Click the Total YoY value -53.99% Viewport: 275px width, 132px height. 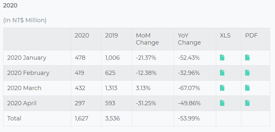click(189, 118)
